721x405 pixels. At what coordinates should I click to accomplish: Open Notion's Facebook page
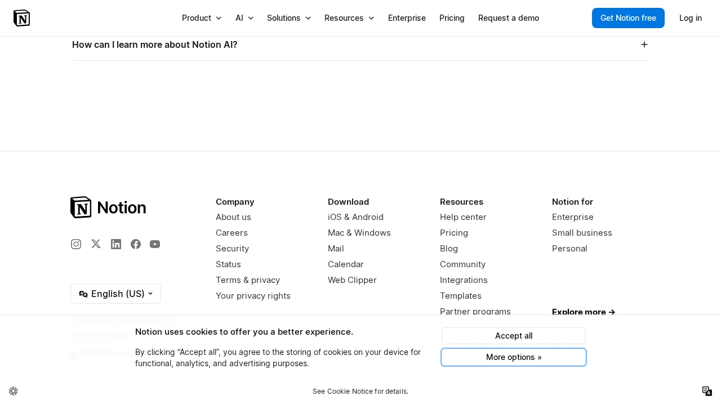[x=136, y=244]
